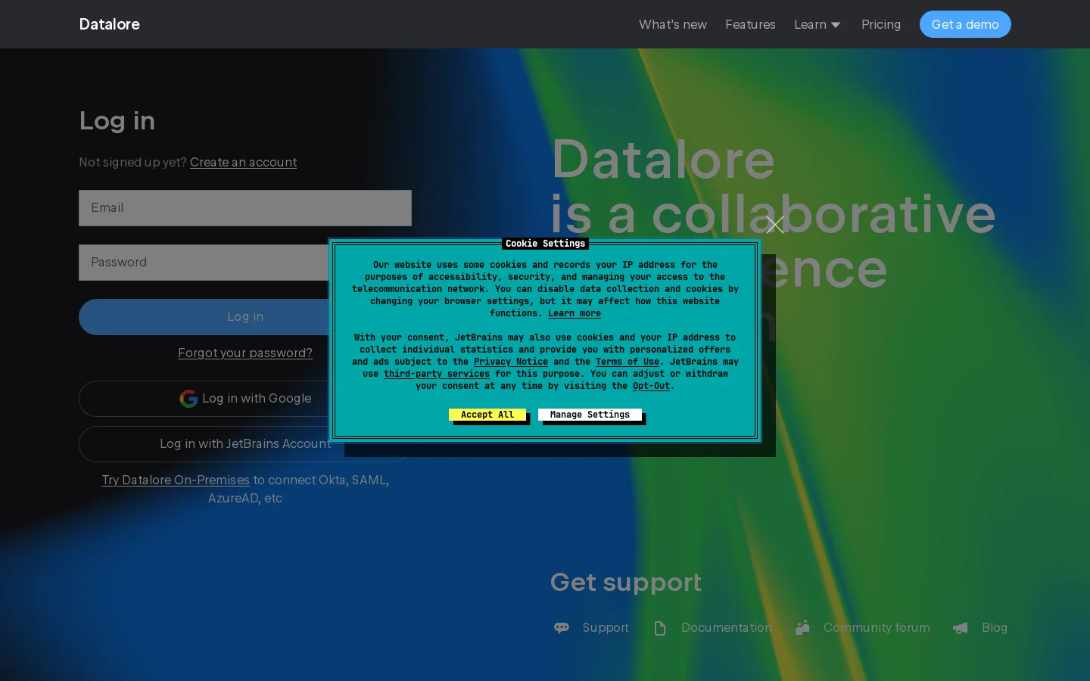Open the Pricing page
The image size is (1090, 681).
pos(881,24)
